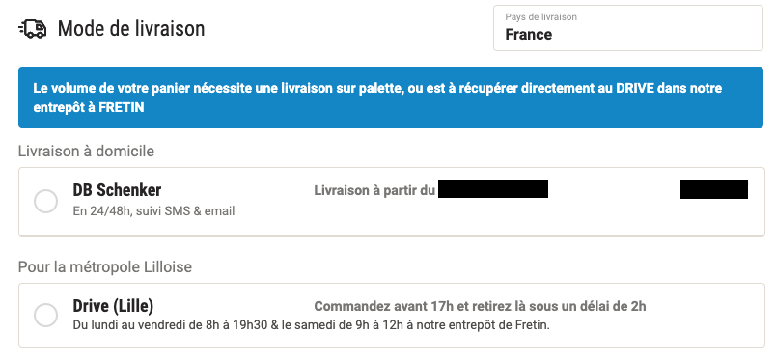The width and height of the screenshot is (776, 362).
Task: Click the delivery truck icon
Action: (x=32, y=29)
